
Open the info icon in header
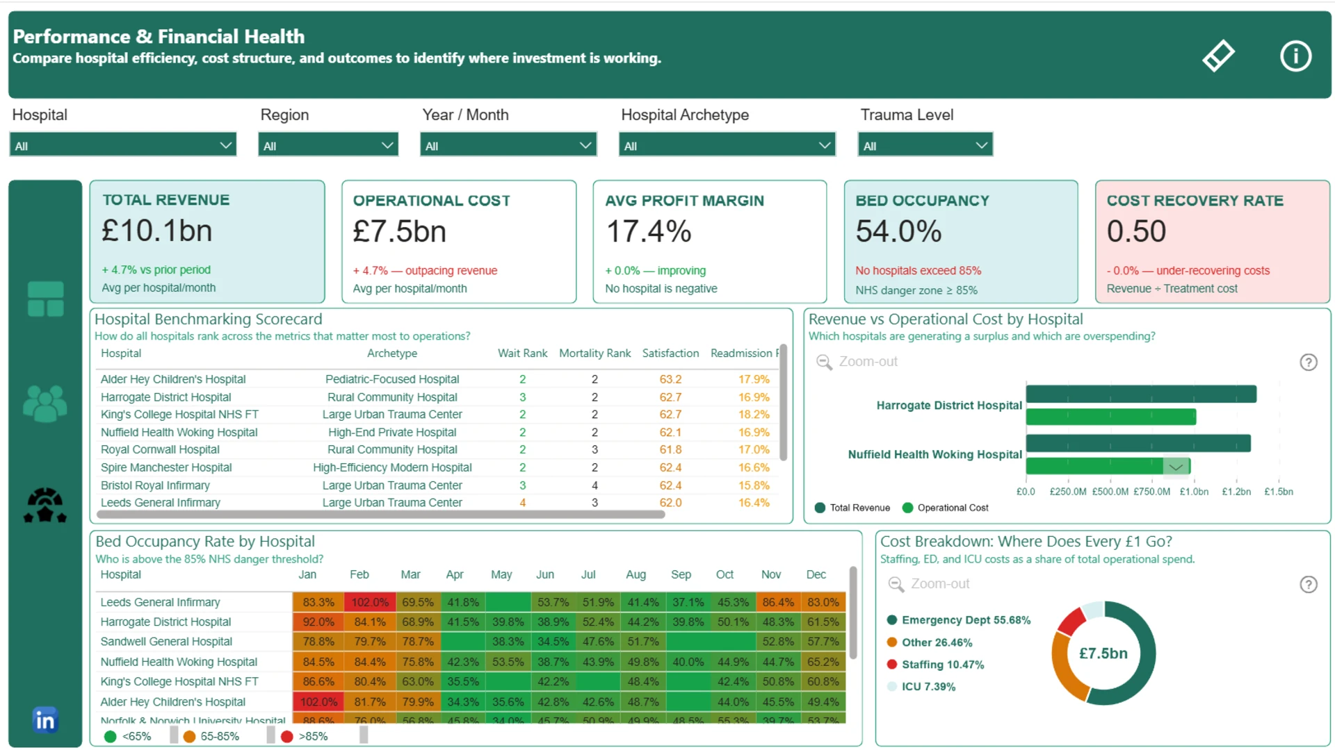1295,56
